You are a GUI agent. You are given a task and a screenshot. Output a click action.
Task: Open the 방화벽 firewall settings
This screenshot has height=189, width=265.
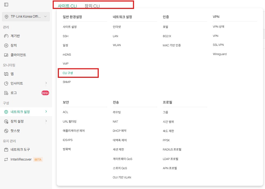(x=66, y=149)
